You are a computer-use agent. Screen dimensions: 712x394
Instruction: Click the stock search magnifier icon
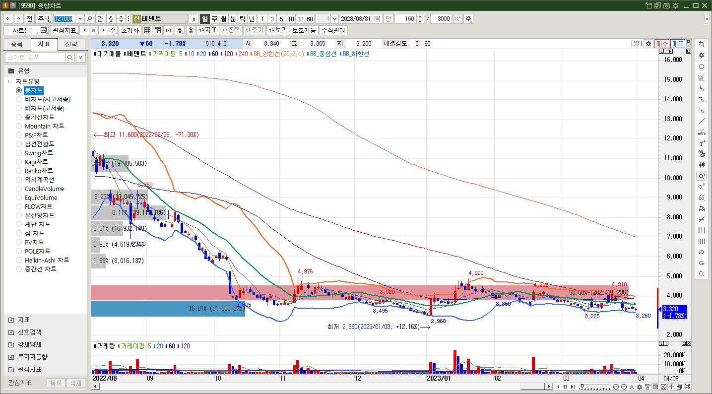[89, 18]
